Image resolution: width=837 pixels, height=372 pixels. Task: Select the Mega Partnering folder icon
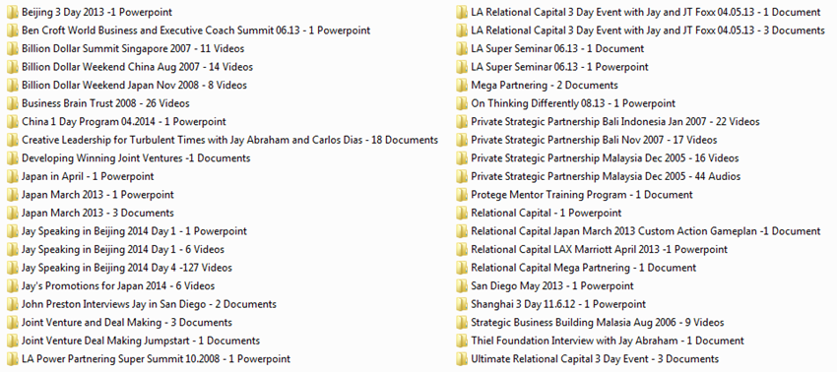462,86
